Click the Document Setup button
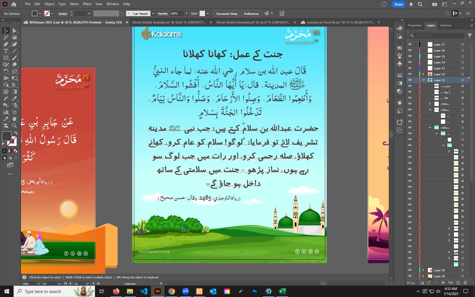The width and height of the screenshot is (475, 297). tap(227, 14)
